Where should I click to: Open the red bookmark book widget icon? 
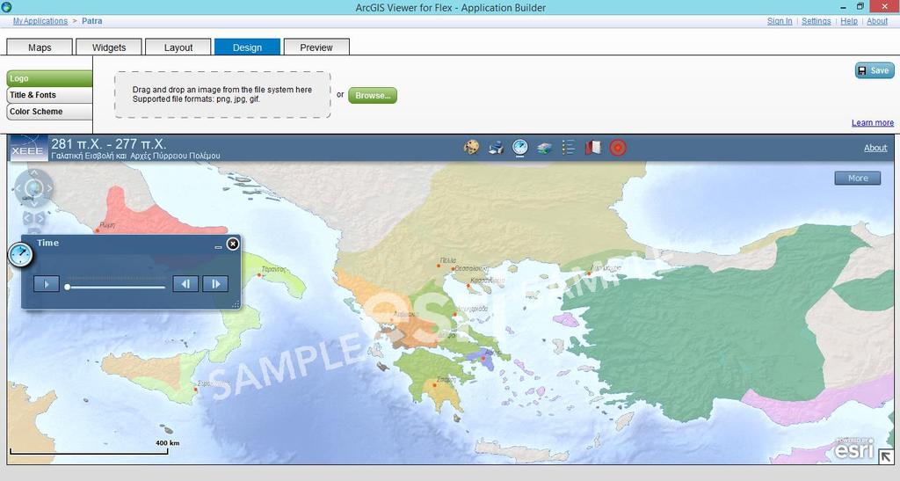point(593,148)
